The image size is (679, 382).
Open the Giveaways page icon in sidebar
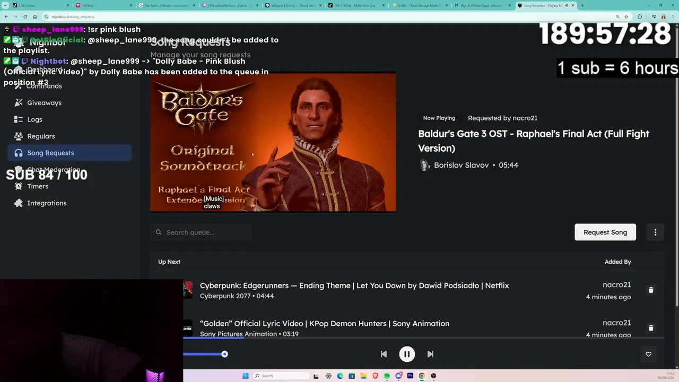point(19,102)
